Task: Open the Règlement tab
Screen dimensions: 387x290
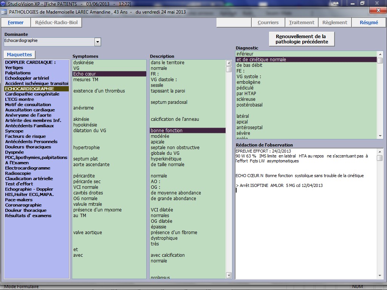Action: point(334,23)
